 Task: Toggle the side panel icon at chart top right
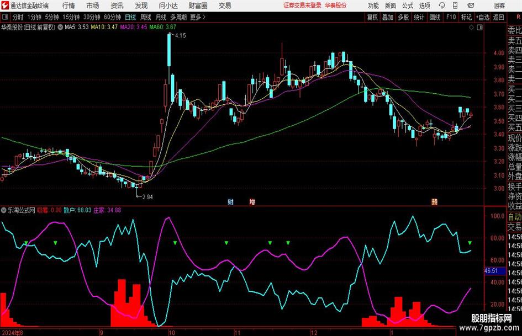479,28
